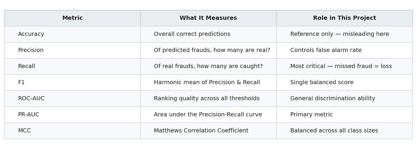Click the 'Overall correct predictions' cell
Viewport: 417px width, 149px height.
coord(208,34)
